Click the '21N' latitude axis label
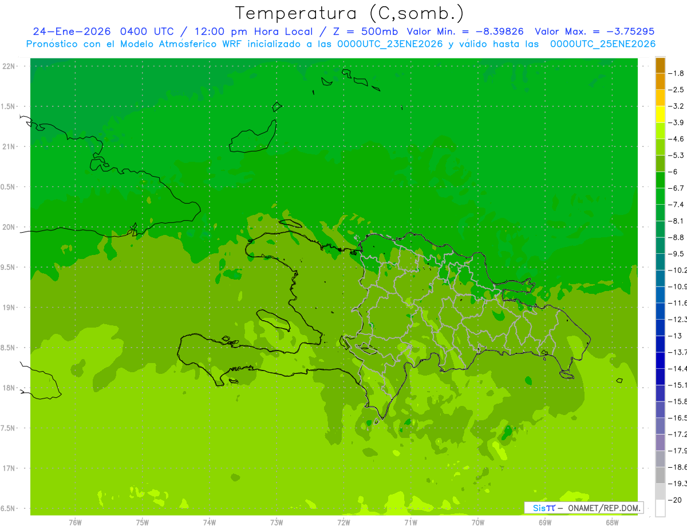The image size is (687, 530). pyautogui.click(x=9, y=147)
